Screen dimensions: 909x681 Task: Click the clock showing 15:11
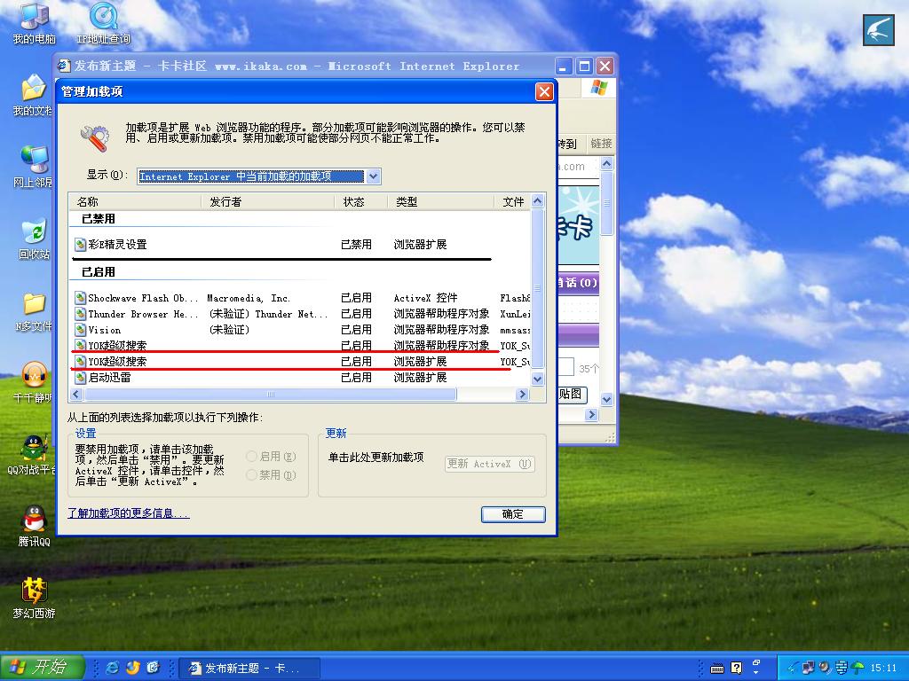[883, 669]
